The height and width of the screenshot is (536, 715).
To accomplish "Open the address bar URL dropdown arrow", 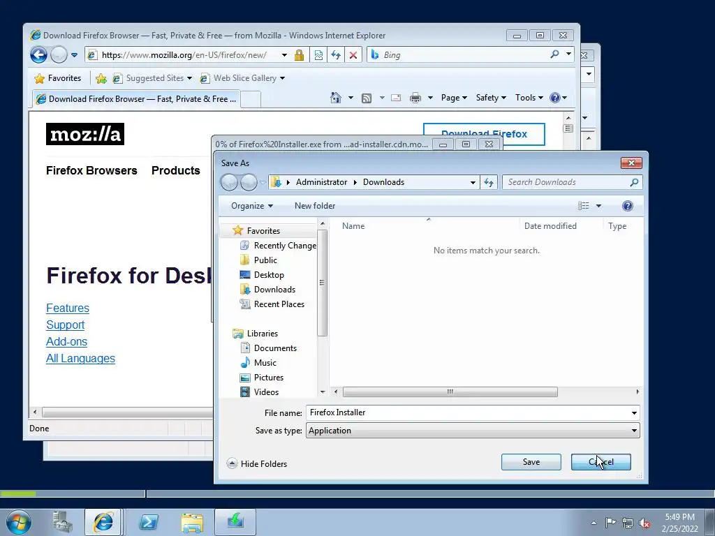I will tap(284, 55).
